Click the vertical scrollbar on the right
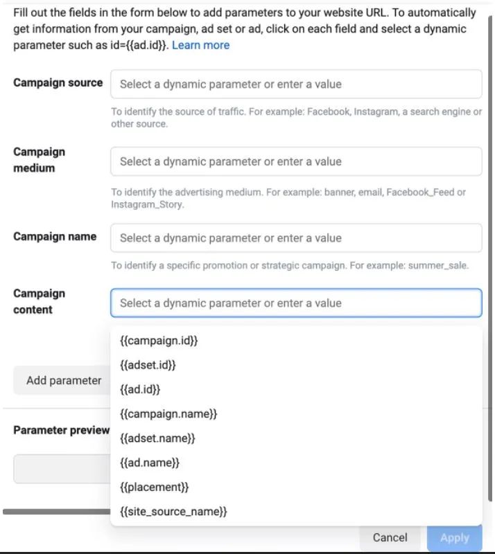 pos(490,134)
